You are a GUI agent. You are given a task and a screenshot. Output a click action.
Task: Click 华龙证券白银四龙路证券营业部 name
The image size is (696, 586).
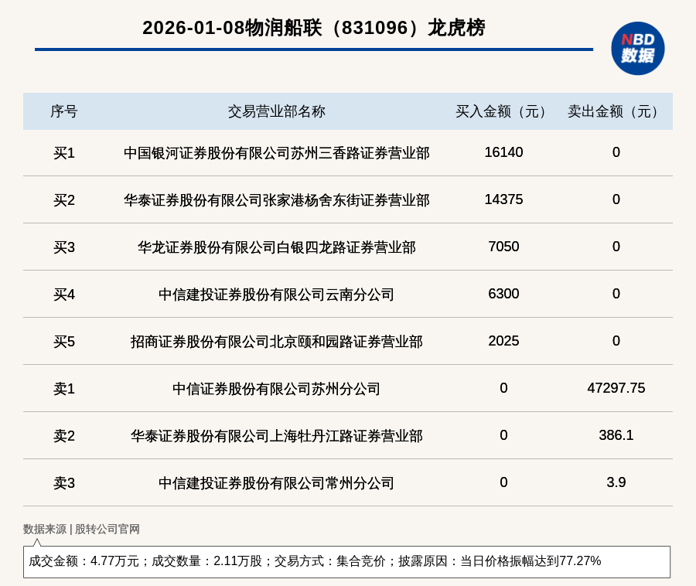(x=276, y=247)
